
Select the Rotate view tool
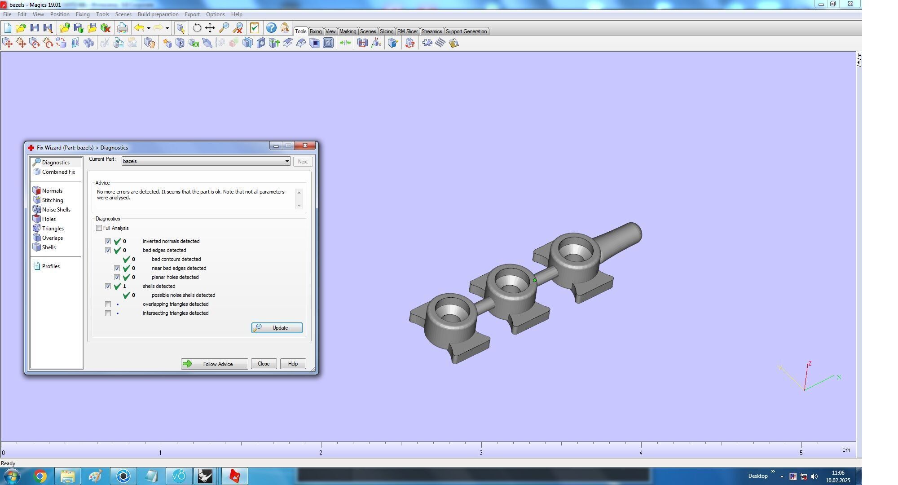click(x=197, y=28)
